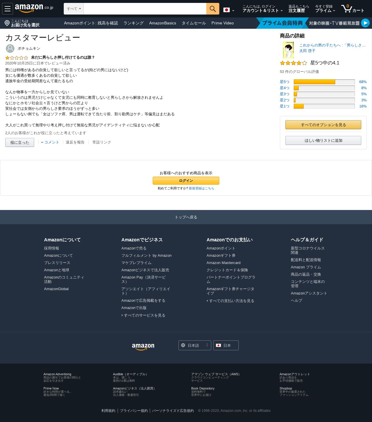Viewport: 372px width, 422px height.
Task: Click author 太田 啓子 link
Action: coord(307,51)
